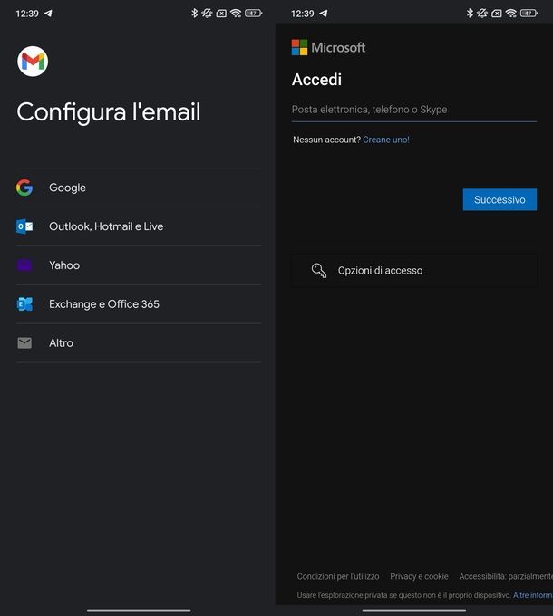
Task: Tap location arrow in right status bar
Action: pos(324,14)
